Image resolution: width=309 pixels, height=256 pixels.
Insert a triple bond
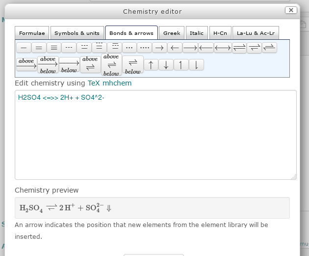click(54, 48)
